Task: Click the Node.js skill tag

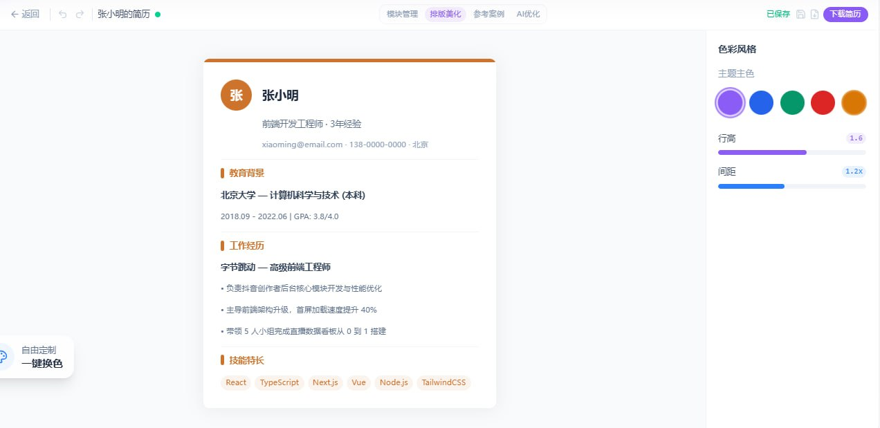Action: [x=394, y=382]
